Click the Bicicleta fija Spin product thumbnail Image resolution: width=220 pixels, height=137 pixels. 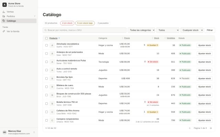click(52, 78)
